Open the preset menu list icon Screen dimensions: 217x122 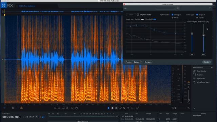click(178, 8)
